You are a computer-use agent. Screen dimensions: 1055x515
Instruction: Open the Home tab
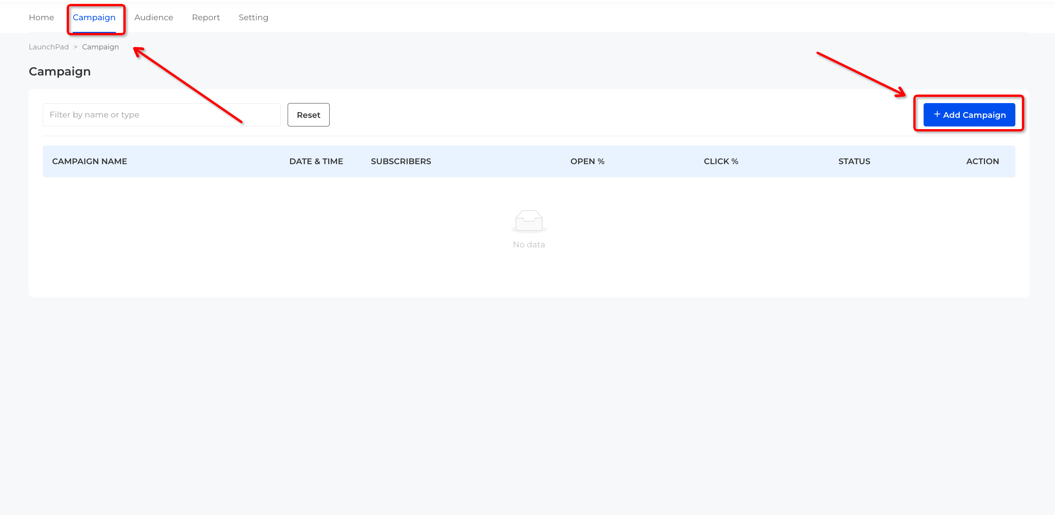tap(41, 18)
